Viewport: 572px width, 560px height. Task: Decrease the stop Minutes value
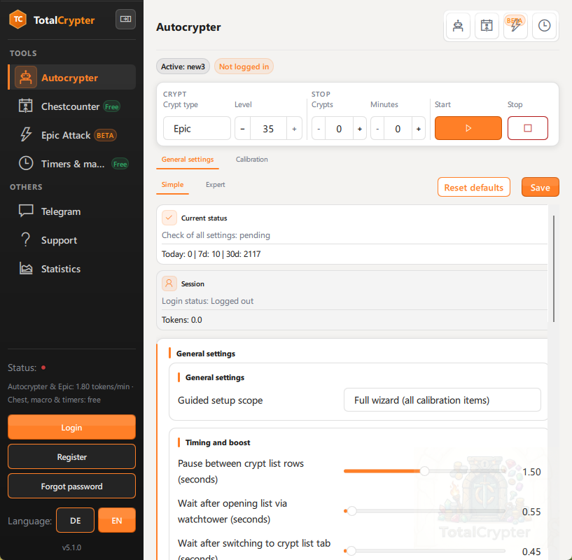pos(377,128)
